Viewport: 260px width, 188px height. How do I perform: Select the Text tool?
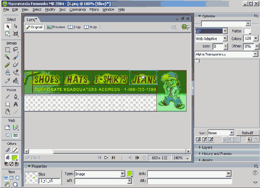coord(15,104)
